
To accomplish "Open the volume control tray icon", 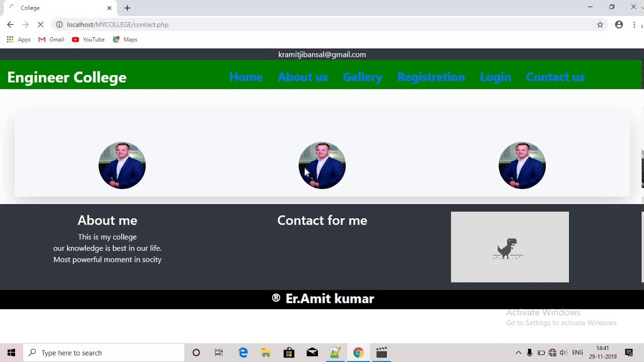I will tap(563, 352).
